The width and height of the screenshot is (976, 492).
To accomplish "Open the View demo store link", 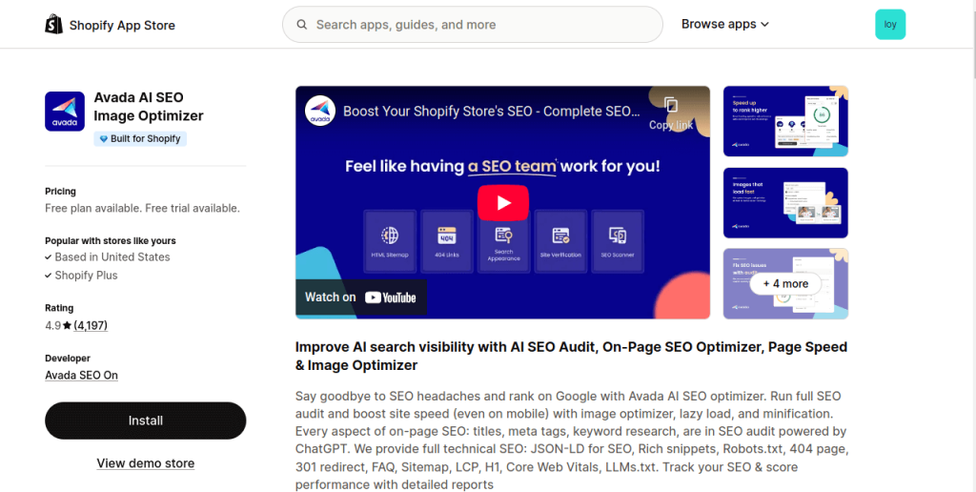I will [146, 462].
